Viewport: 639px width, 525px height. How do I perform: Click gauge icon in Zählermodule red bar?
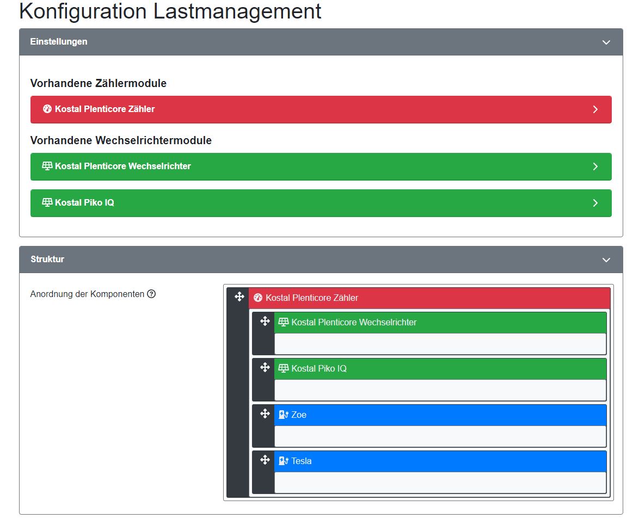[x=47, y=109]
